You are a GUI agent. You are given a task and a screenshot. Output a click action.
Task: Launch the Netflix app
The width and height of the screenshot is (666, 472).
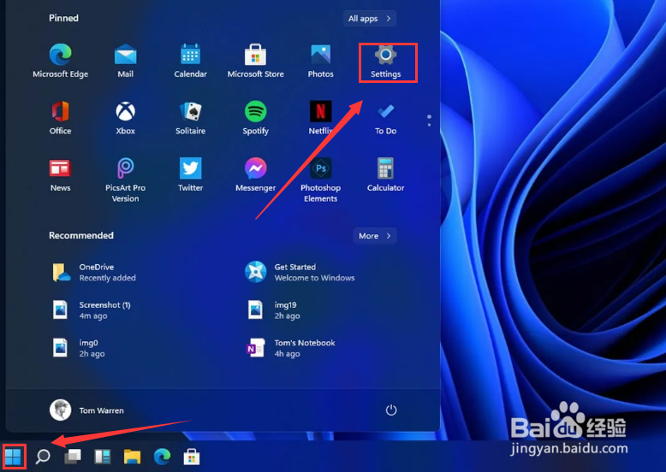320,117
